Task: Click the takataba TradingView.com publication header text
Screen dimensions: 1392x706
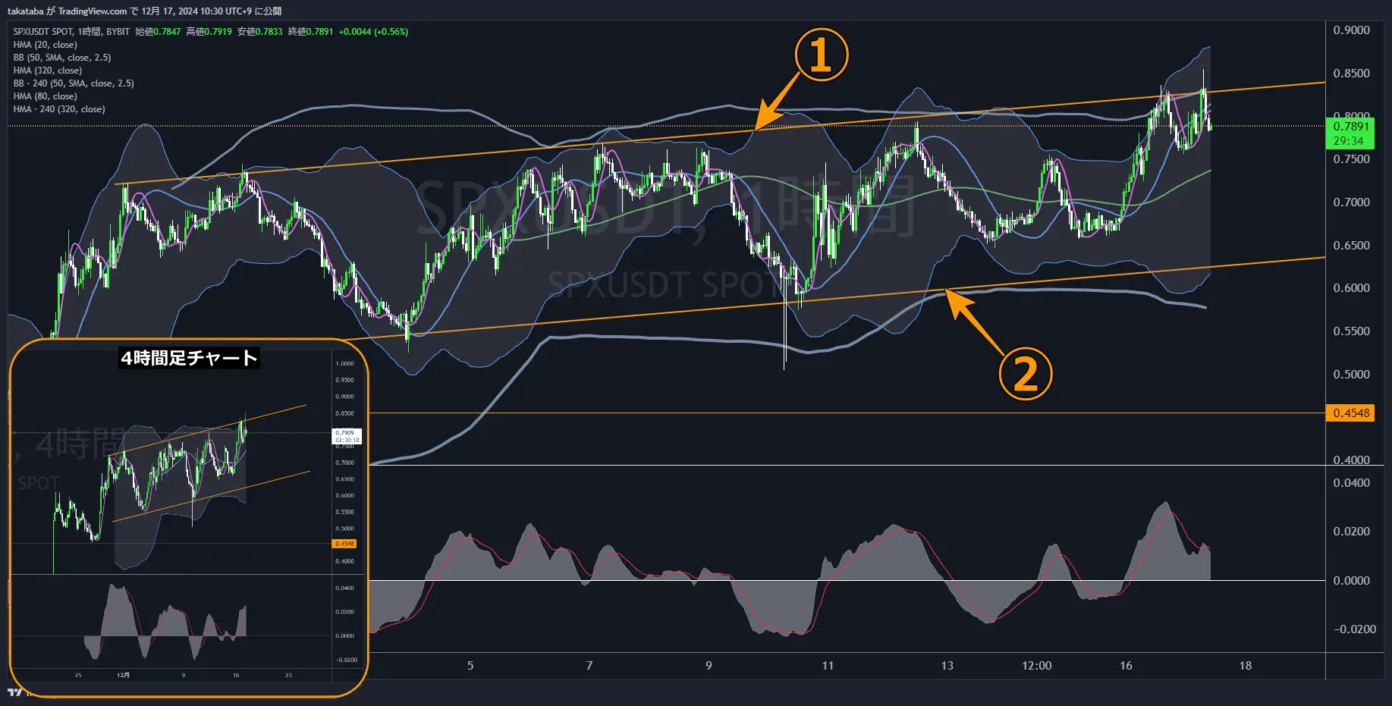Action: click(x=144, y=11)
